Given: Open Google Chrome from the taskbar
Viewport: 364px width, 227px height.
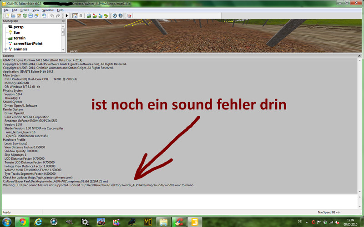Looking at the screenshot, I should tap(21, 222).
